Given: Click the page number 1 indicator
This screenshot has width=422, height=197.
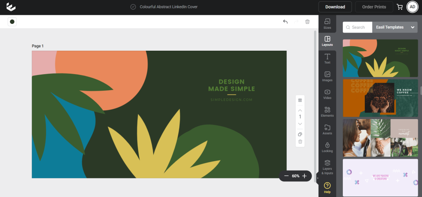Looking at the screenshot, I should [300, 117].
